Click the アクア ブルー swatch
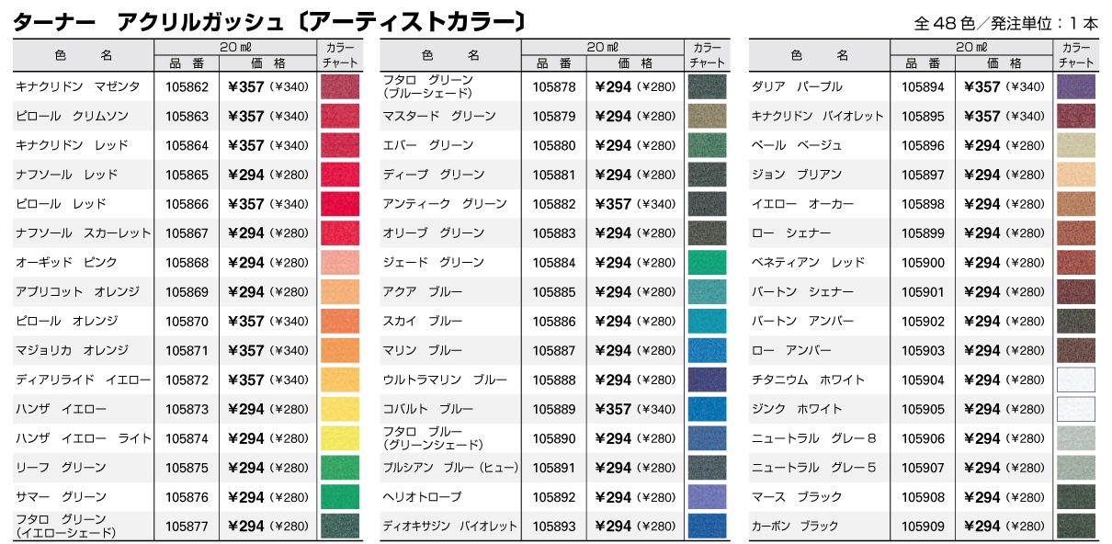 707,292
